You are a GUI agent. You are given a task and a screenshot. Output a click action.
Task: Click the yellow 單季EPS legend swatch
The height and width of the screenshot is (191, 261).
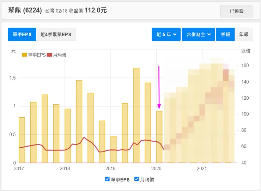click(x=24, y=55)
